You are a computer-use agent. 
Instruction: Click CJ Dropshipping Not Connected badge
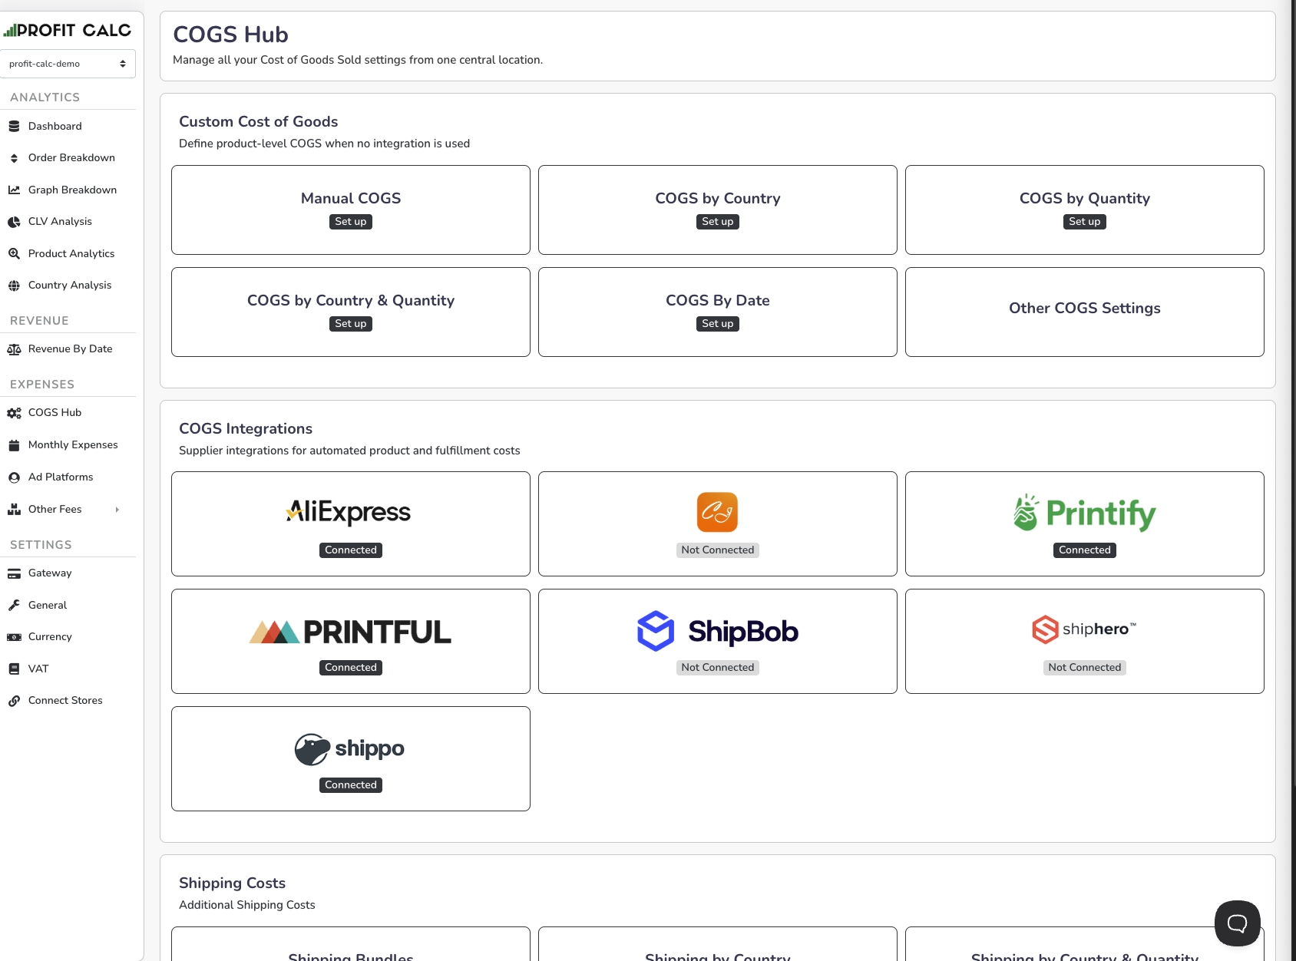tap(717, 550)
